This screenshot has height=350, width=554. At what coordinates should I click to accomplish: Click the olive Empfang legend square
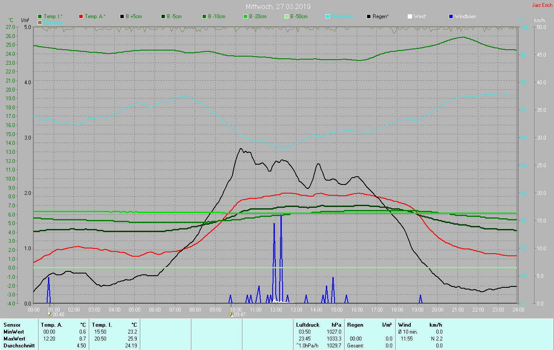pyautogui.click(x=40, y=22)
